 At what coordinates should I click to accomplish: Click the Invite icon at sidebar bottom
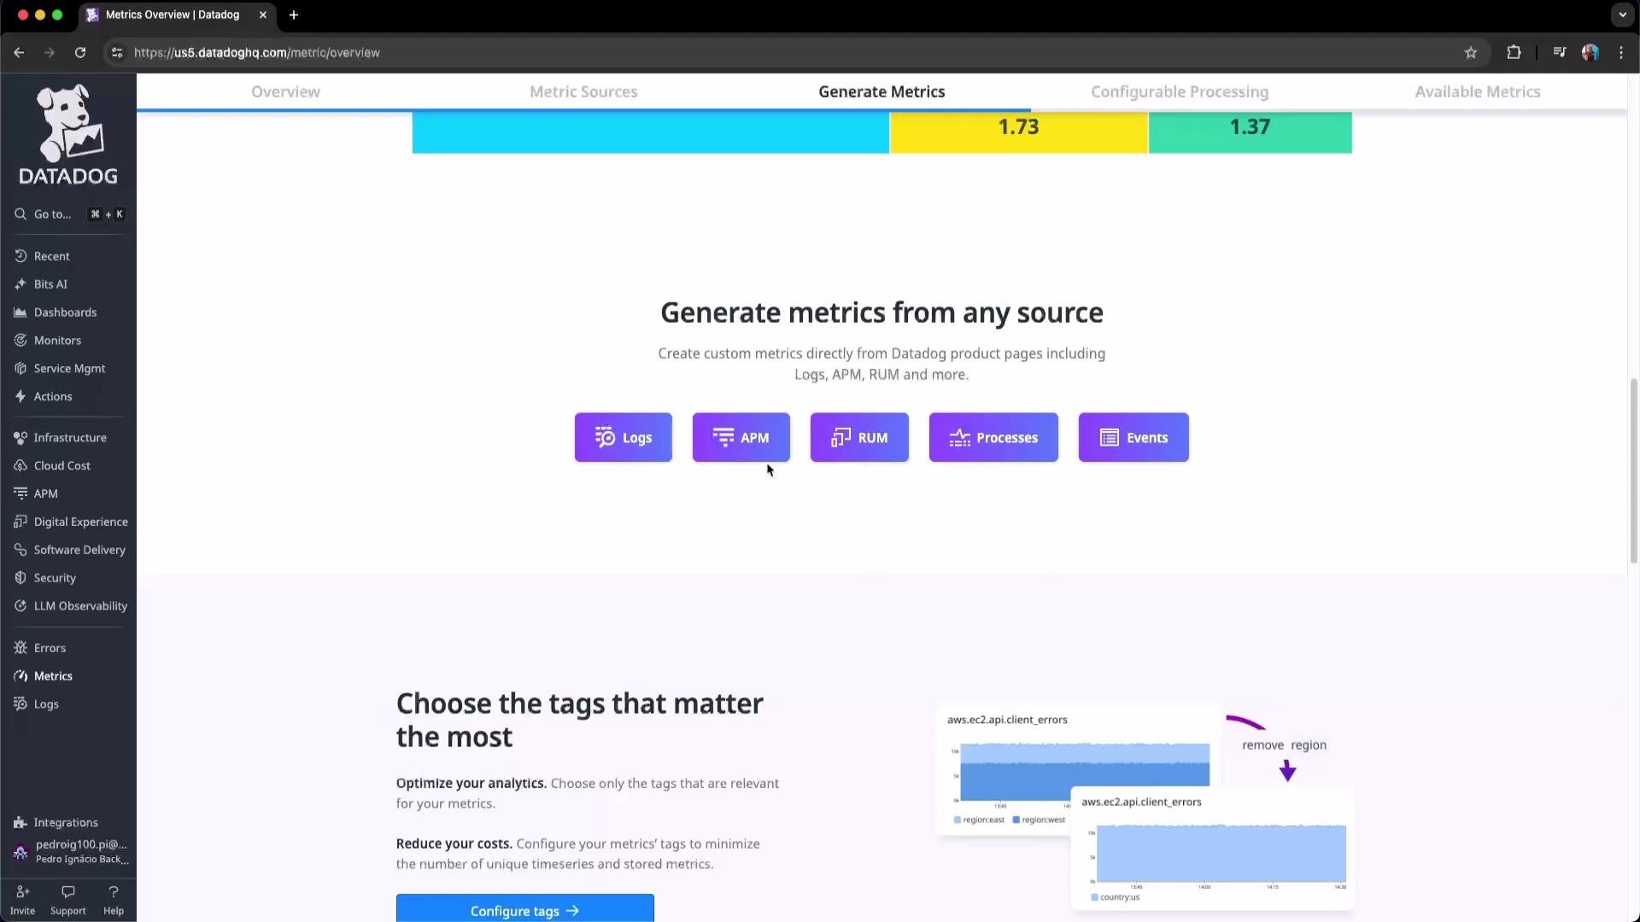pyautogui.click(x=22, y=900)
